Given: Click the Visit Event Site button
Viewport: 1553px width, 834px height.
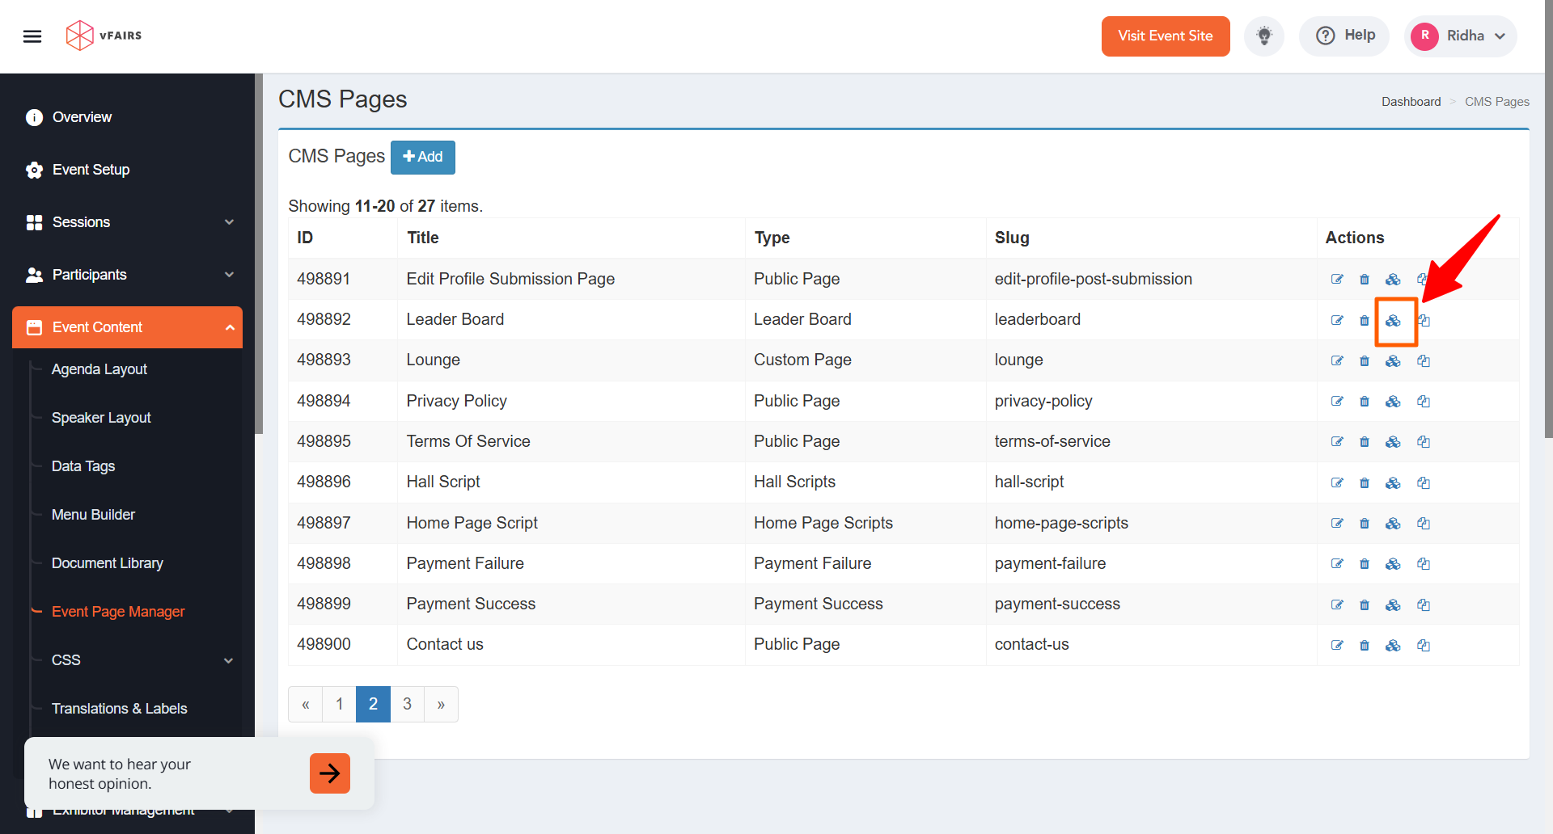Looking at the screenshot, I should 1165,36.
